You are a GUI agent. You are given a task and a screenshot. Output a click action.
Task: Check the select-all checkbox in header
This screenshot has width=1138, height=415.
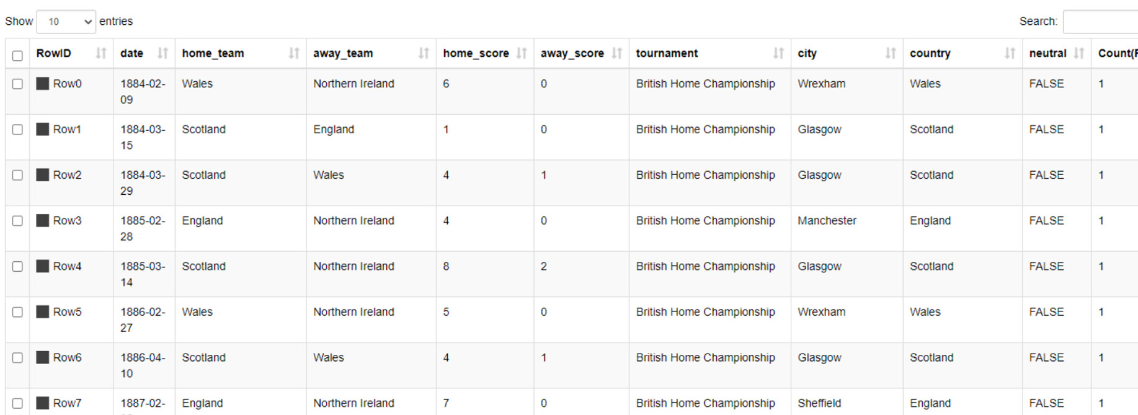pyautogui.click(x=17, y=56)
